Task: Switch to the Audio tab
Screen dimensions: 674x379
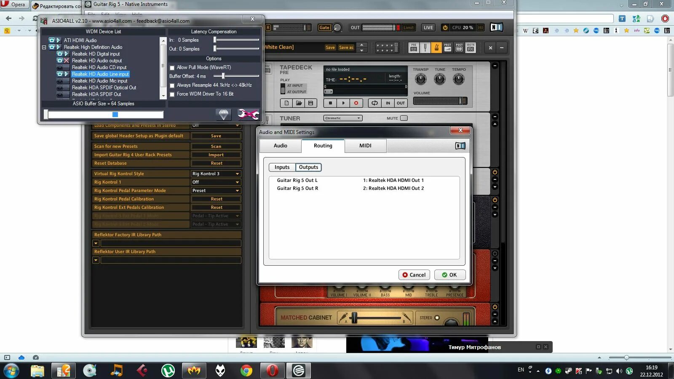Action: [281, 146]
